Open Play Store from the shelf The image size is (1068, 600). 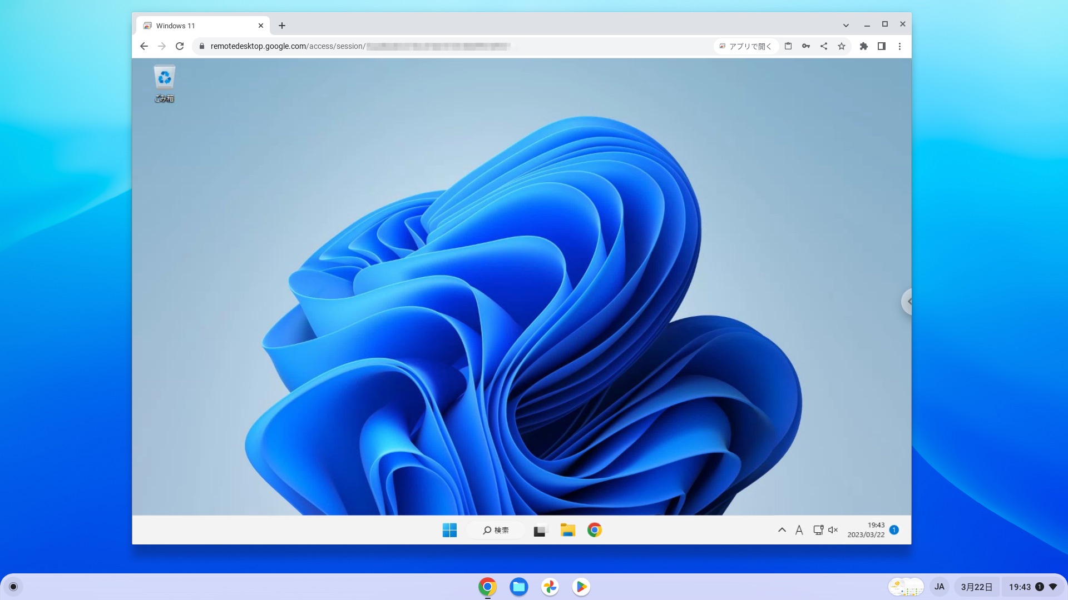(x=581, y=587)
